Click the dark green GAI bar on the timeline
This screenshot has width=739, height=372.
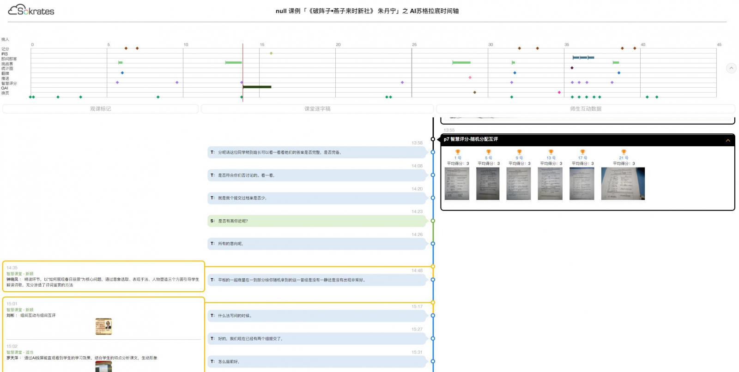(x=257, y=87)
